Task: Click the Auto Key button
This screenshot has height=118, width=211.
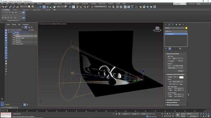Action: click(x=183, y=114)
